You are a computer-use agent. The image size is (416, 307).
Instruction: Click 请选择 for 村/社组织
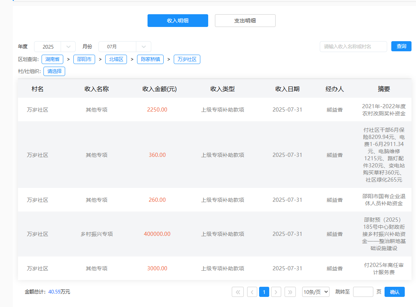coord(54,71)
